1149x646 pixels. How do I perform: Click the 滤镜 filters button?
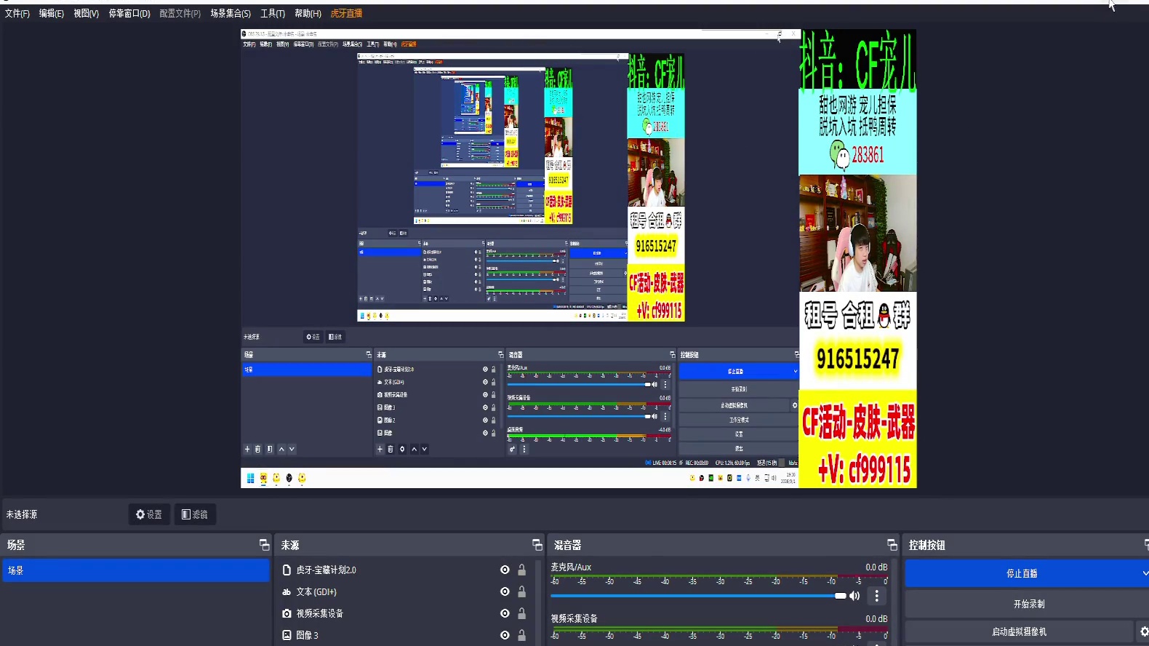(195, 514)
